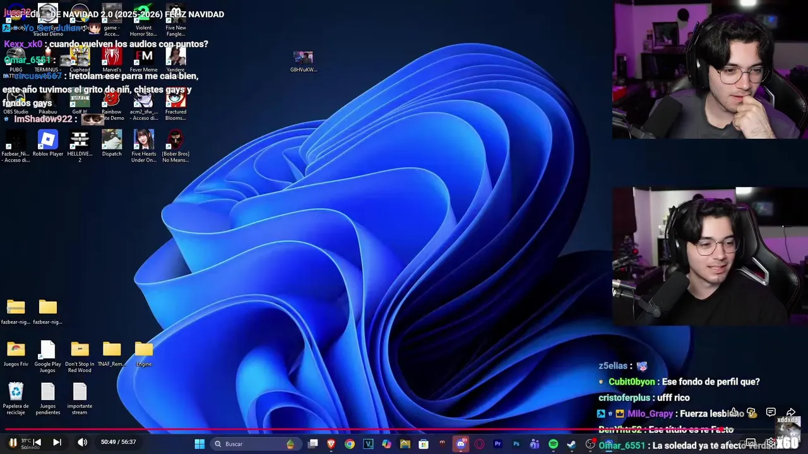Open the acm2_sfw_ shortcut icon
Image resolution: width=808 pixels, height=454 pixels.
[x=144, y=105]
